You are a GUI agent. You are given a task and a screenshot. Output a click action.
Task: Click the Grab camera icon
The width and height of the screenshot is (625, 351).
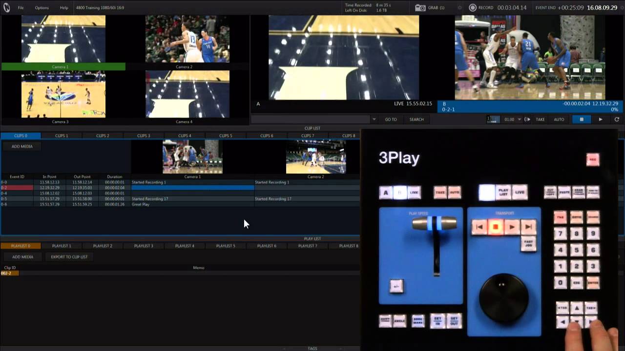[420, 8]
